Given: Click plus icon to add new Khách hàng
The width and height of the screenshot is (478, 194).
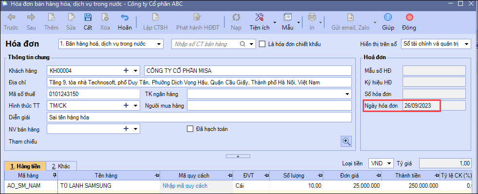Looking at the screenshot, I should coord(126,71).
